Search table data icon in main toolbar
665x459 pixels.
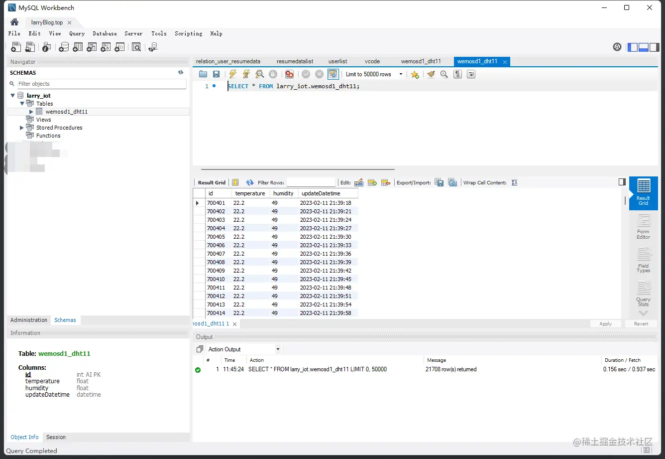[x=136, y=47]
